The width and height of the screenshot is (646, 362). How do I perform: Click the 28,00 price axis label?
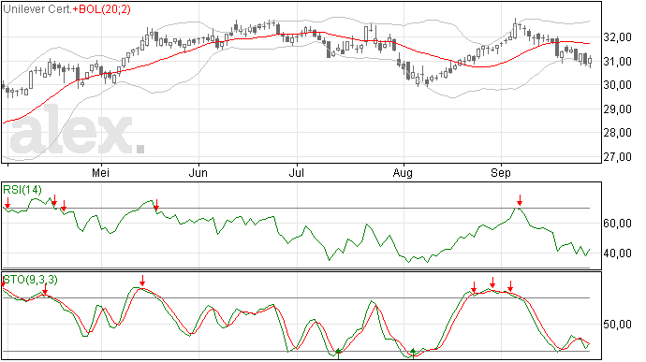617,133
